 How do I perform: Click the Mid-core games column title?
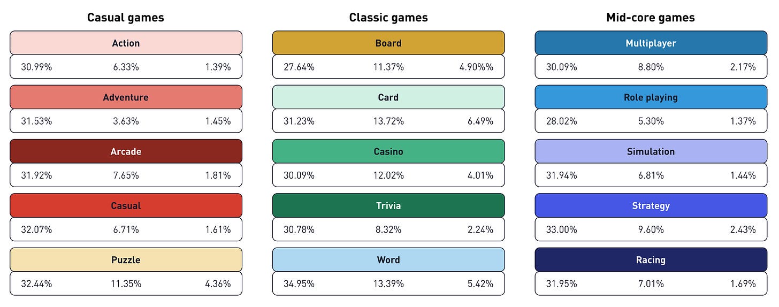651,18
